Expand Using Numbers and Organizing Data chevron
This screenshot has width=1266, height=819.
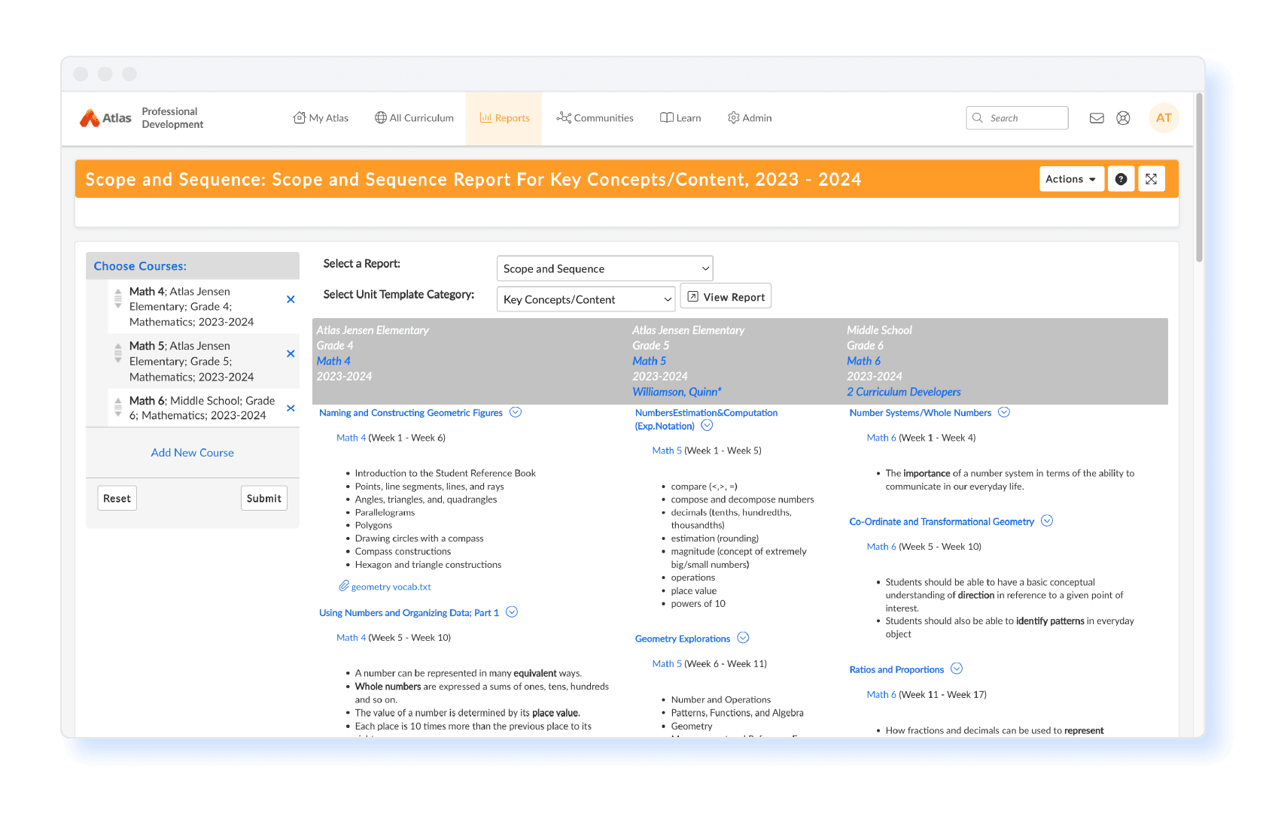(512, 612)
